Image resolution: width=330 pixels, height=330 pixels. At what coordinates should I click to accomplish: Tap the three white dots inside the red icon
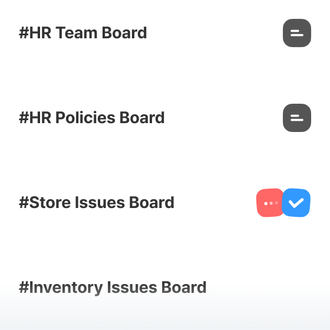[271, 203]
